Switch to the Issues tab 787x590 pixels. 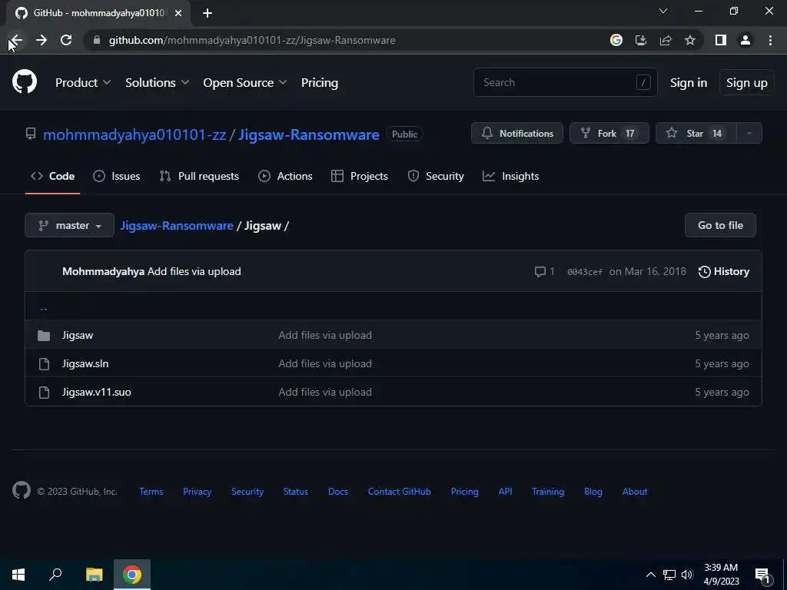tap(117, 176)
